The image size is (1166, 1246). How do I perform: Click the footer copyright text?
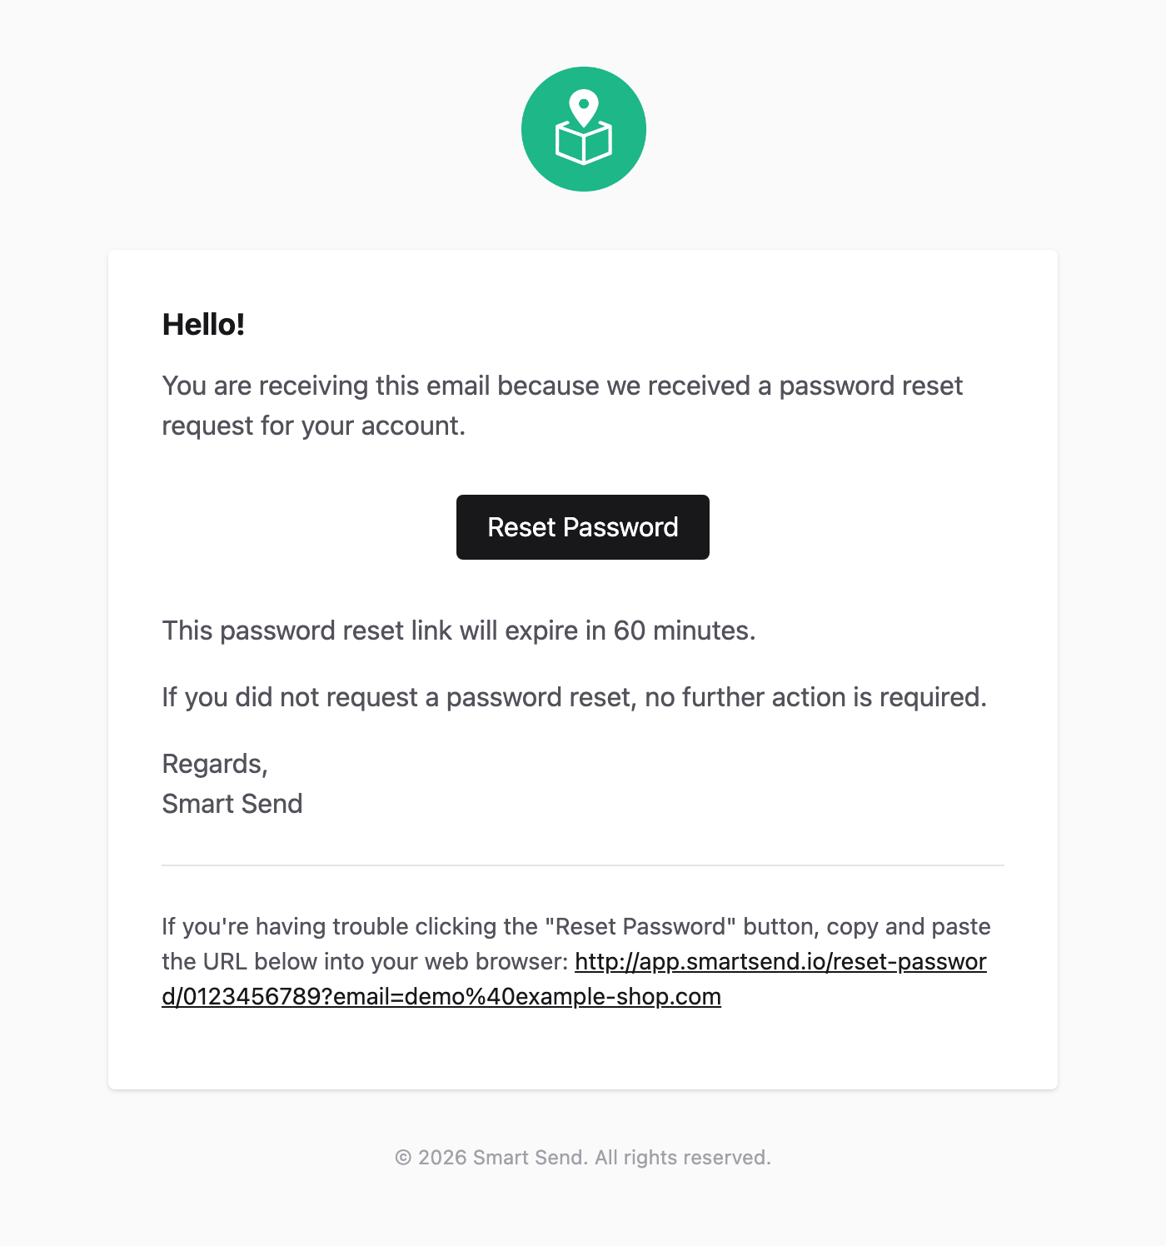click(x=583, y=1158)
